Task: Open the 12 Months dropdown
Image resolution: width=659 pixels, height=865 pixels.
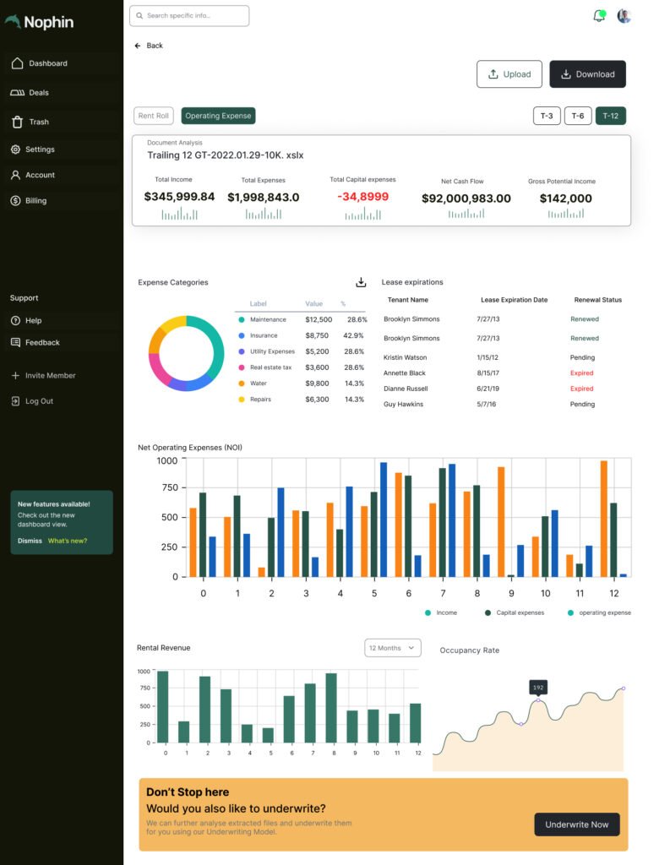Action: [392, 648]
